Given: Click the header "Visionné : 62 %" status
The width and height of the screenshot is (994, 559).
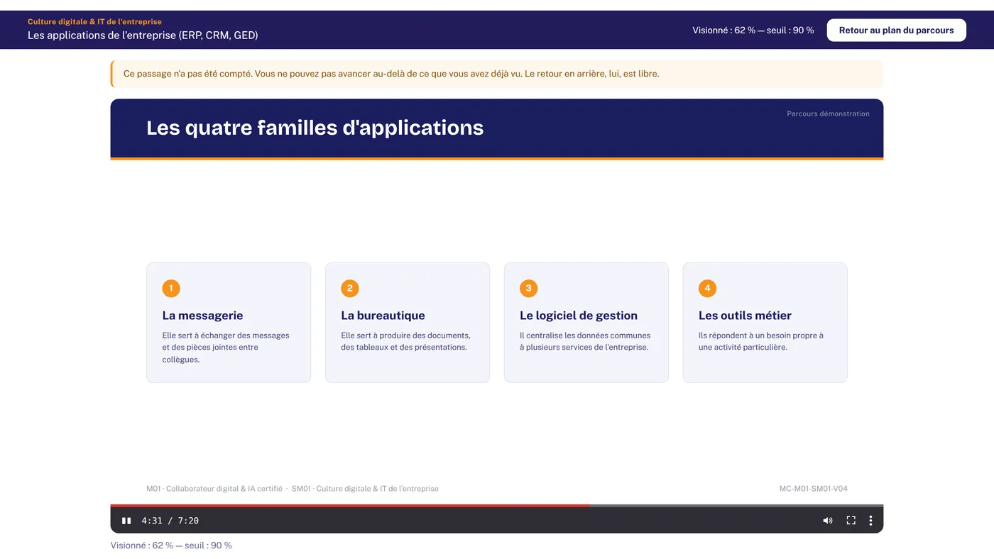Looking at the screenshot, I should point(753,31).
